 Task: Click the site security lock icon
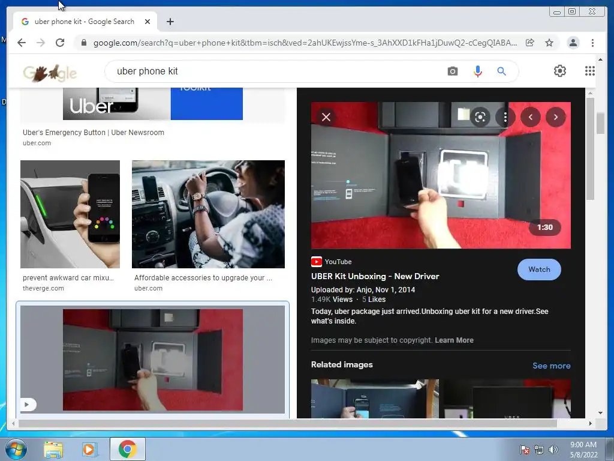pos(83,43)
